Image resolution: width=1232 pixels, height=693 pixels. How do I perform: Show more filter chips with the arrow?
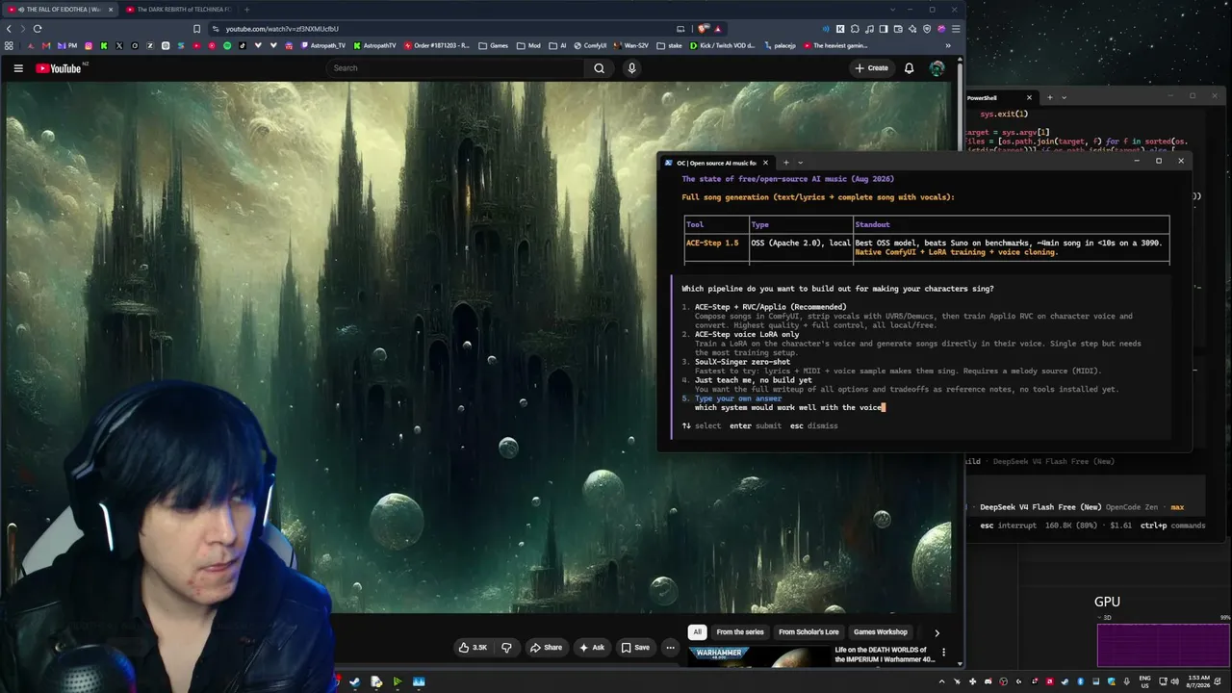click(x=937, y=632)
